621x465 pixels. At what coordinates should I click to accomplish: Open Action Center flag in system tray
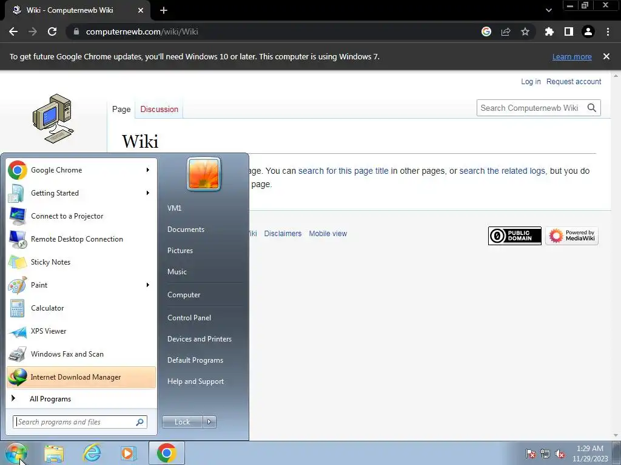(531, 454)
